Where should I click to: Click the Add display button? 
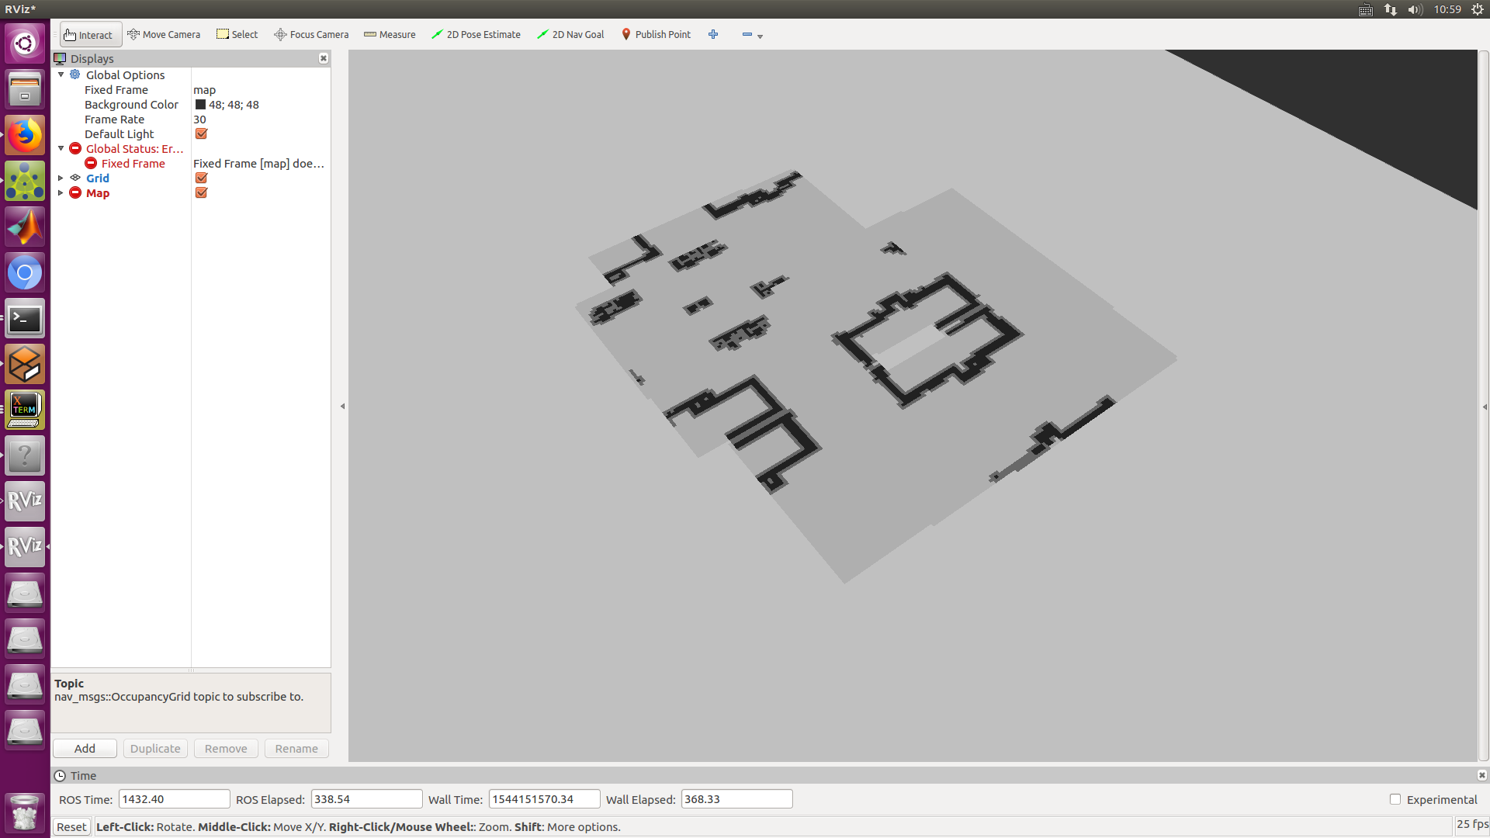(x=85, y=749)
